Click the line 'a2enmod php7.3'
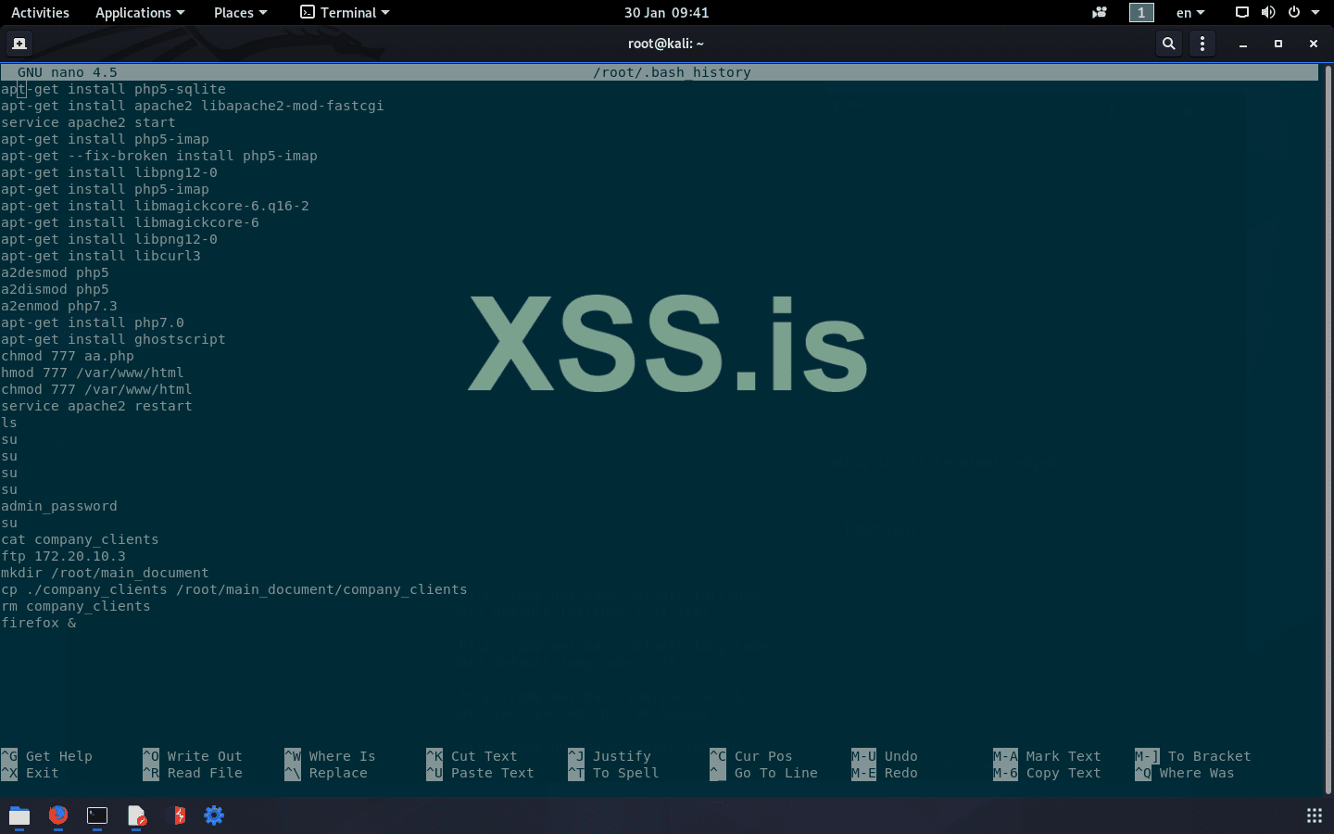This screenshot has height=834, width=1334. [x=59, y=306]
